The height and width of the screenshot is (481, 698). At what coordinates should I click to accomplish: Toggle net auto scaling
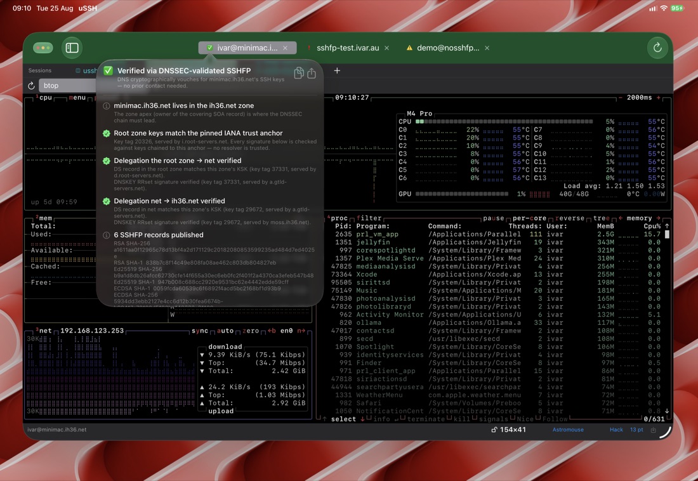[x=225, y=331]
